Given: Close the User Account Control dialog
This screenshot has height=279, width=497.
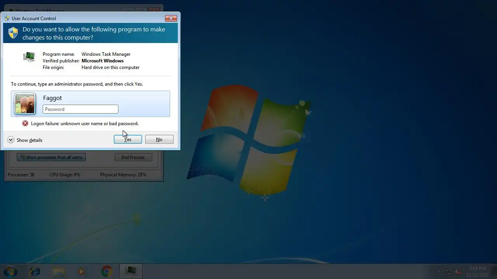Looking at the screenshot, I should pyautogui.click(x=171, y=18).
